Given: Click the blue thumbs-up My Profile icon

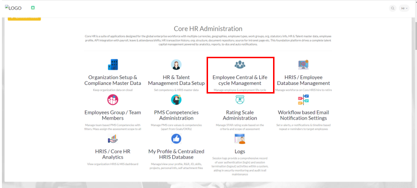Looking at the screenshot, I should coord(176,138).
